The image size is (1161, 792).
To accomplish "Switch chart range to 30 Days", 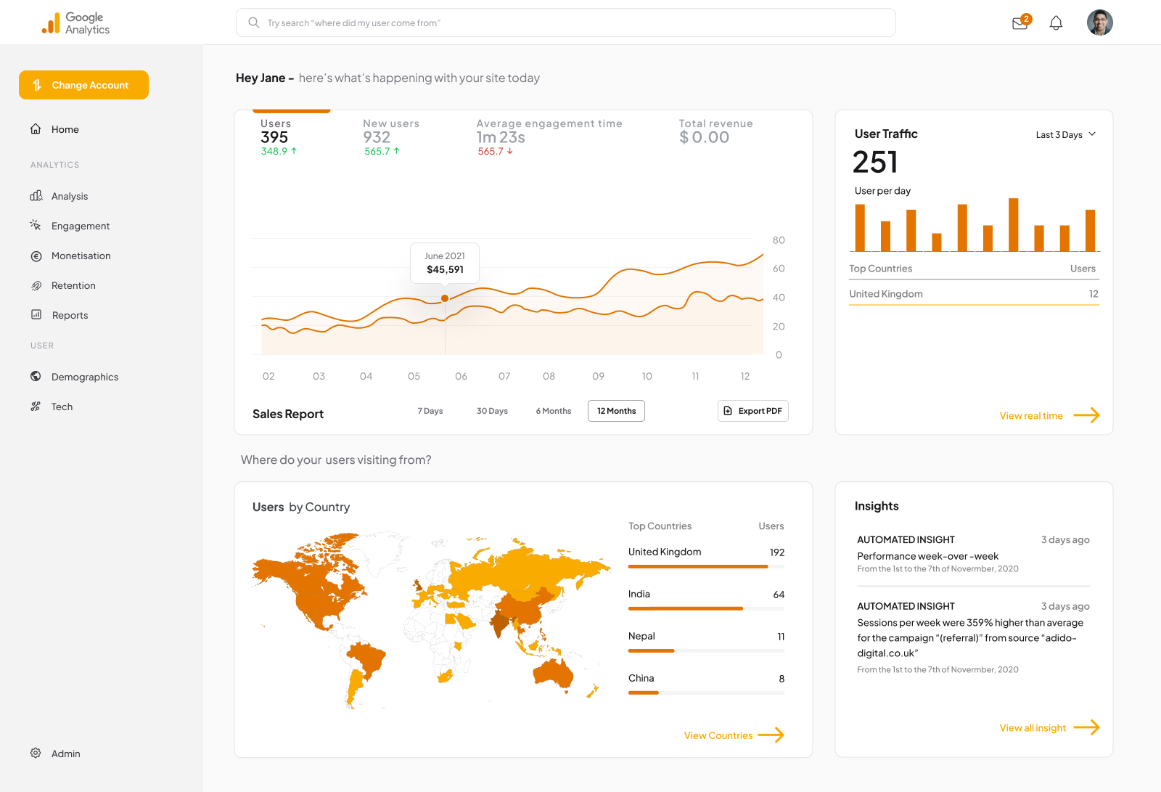I will pos(492,411).
